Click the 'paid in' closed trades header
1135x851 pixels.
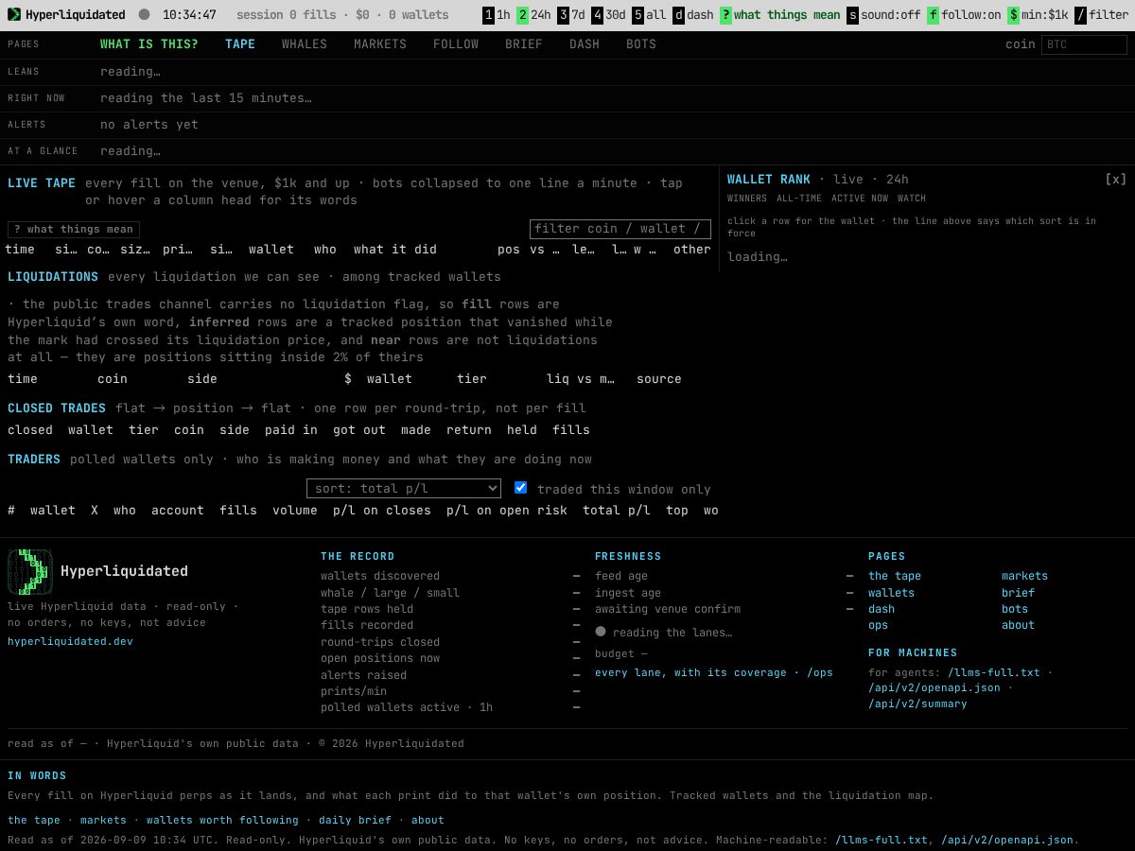click(291, 430)
